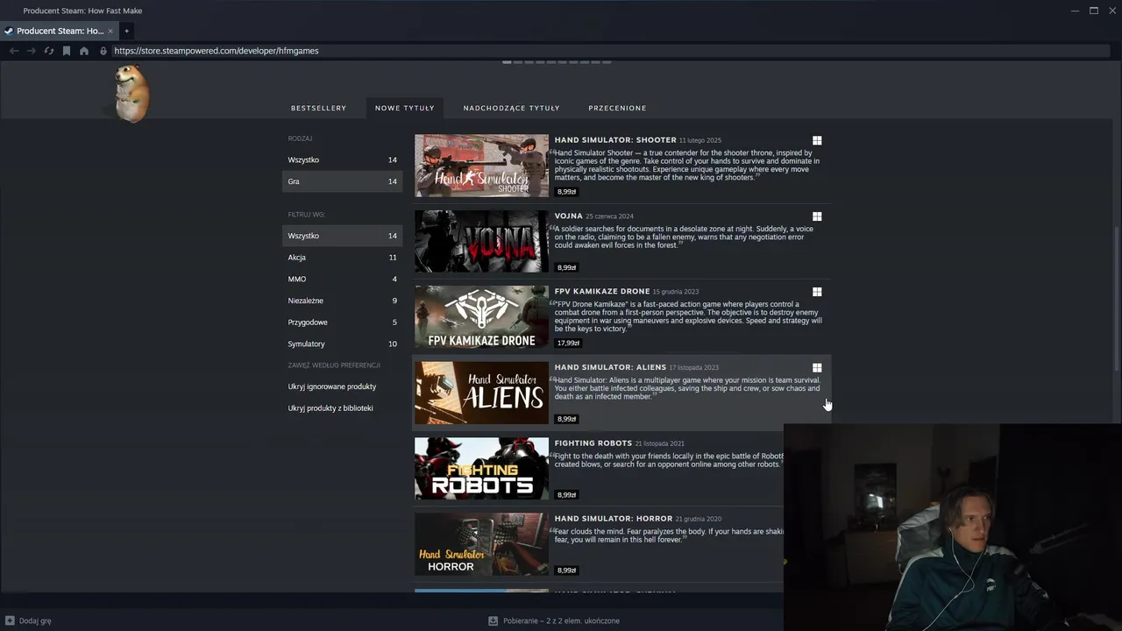Select Wszystko under Filtruj wg
1122x631 pixels.
[x=342, y=236]
